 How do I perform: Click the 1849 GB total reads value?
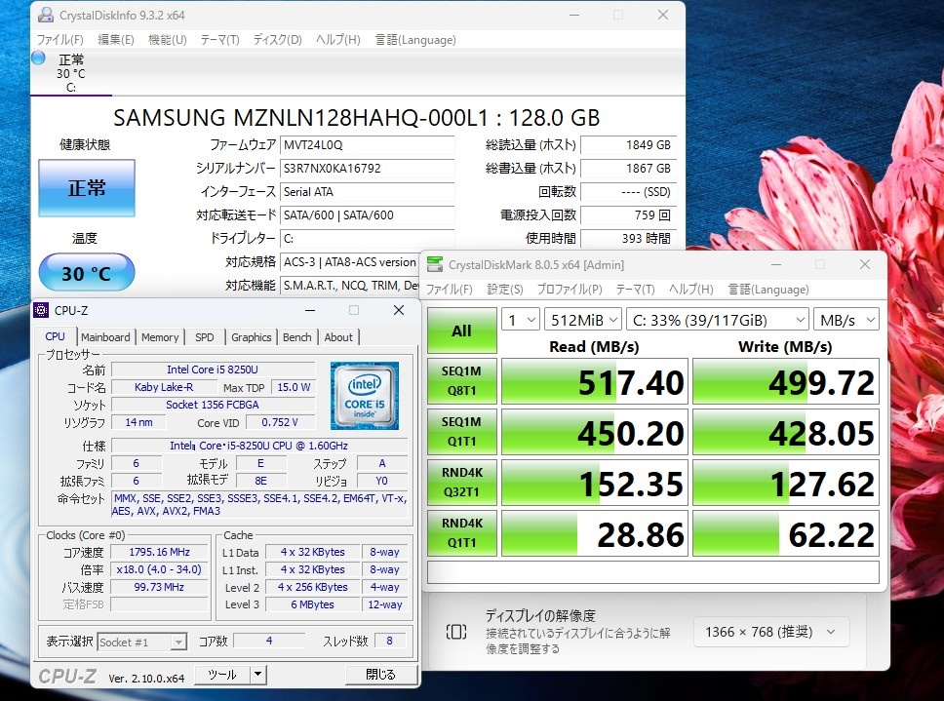[628, 145]
